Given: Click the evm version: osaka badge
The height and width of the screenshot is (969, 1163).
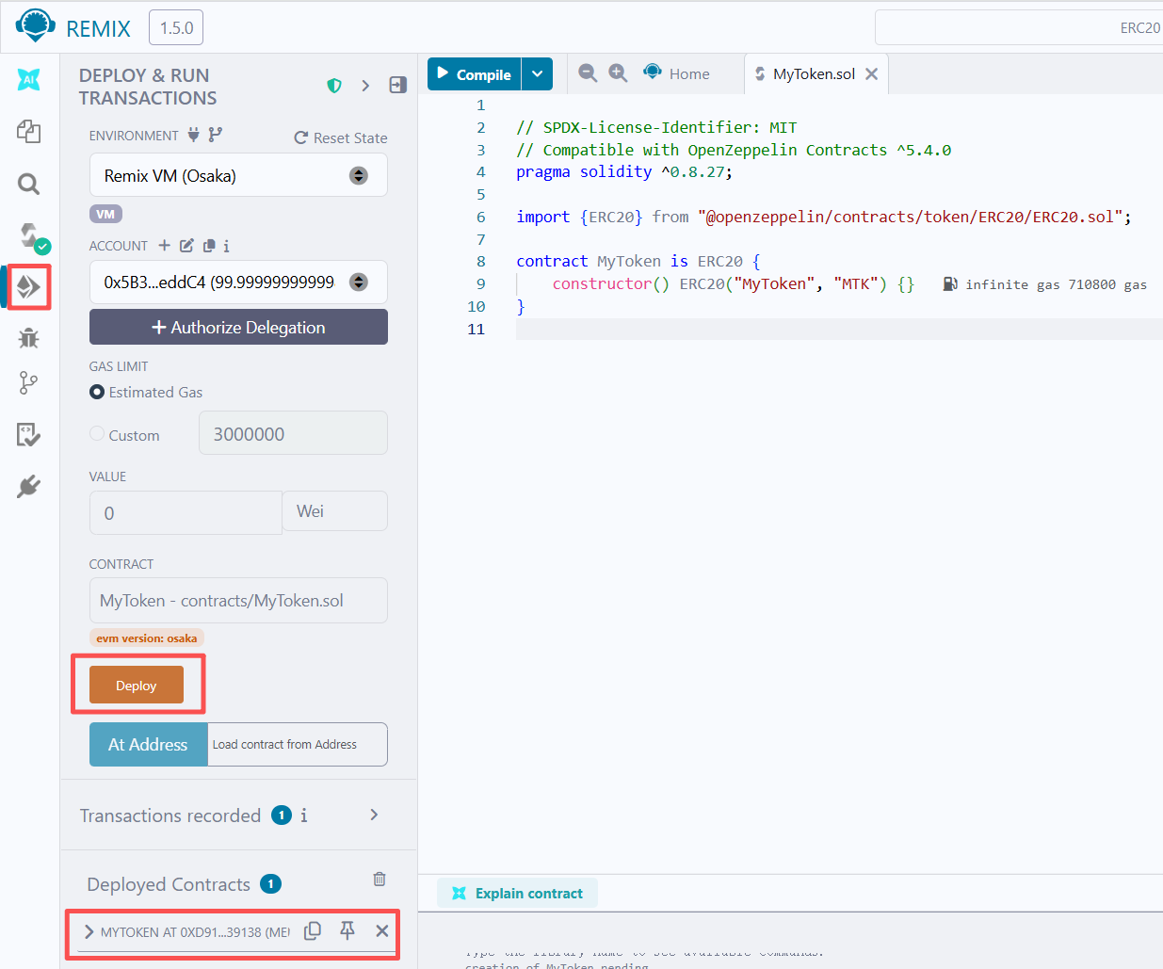Looking at the screenshot, I should [x=147, y=638].
